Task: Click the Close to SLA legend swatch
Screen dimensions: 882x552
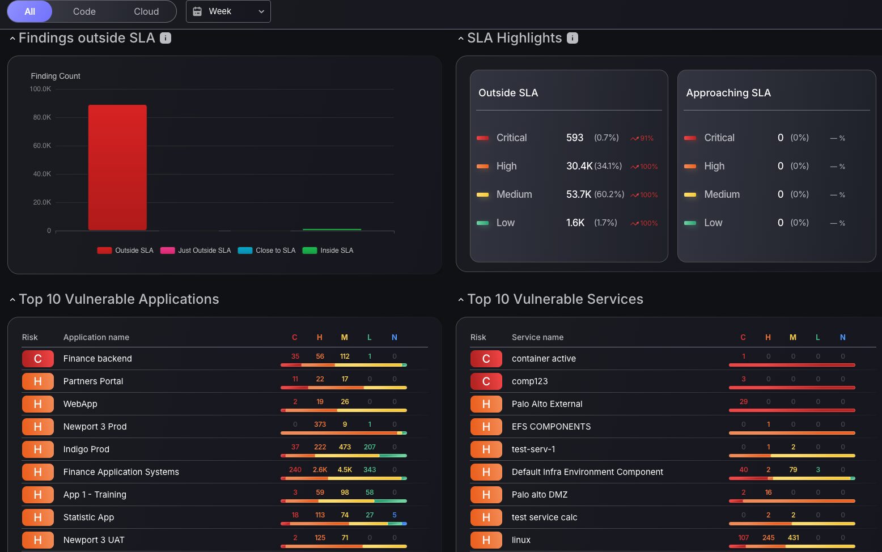Action: [245, 250]
